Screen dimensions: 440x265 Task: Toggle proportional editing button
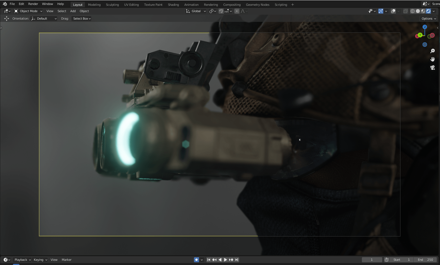click(x=237, y=11)
